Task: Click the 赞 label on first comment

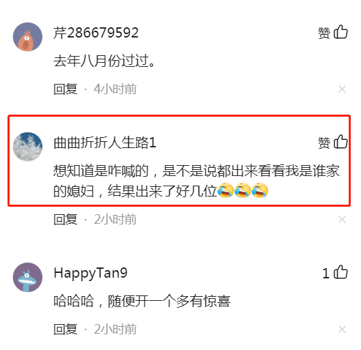Action: 324,33
